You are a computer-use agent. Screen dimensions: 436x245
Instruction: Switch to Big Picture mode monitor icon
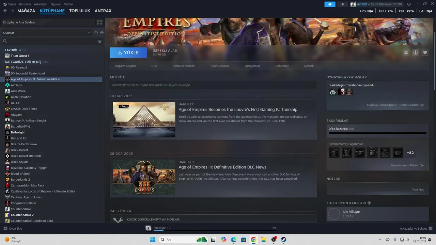click(409, 4)
